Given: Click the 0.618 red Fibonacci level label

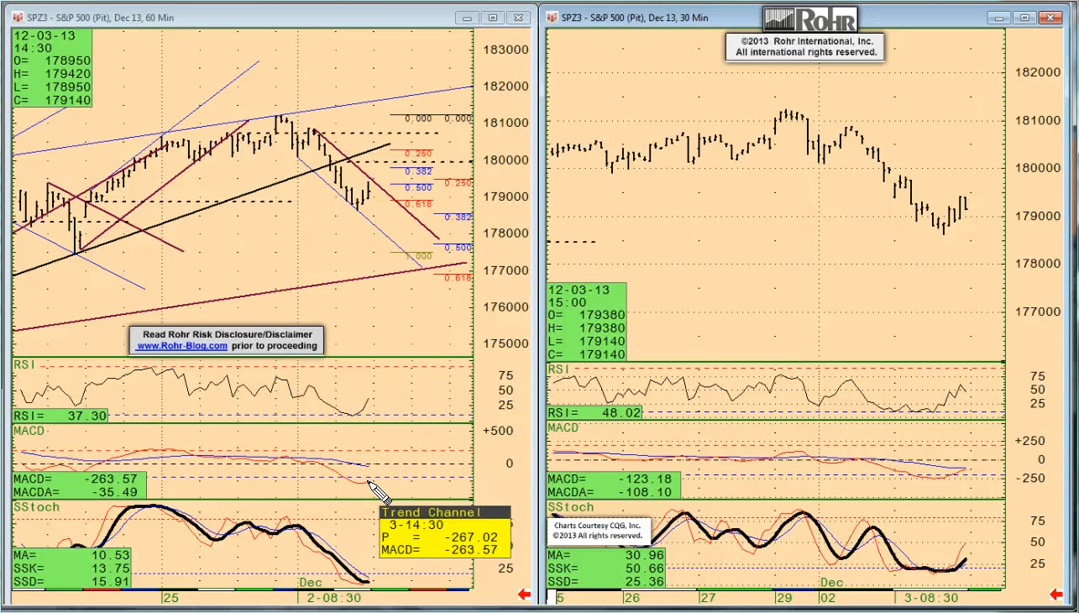Looking at the screenshot, I should tap(418, 204).
